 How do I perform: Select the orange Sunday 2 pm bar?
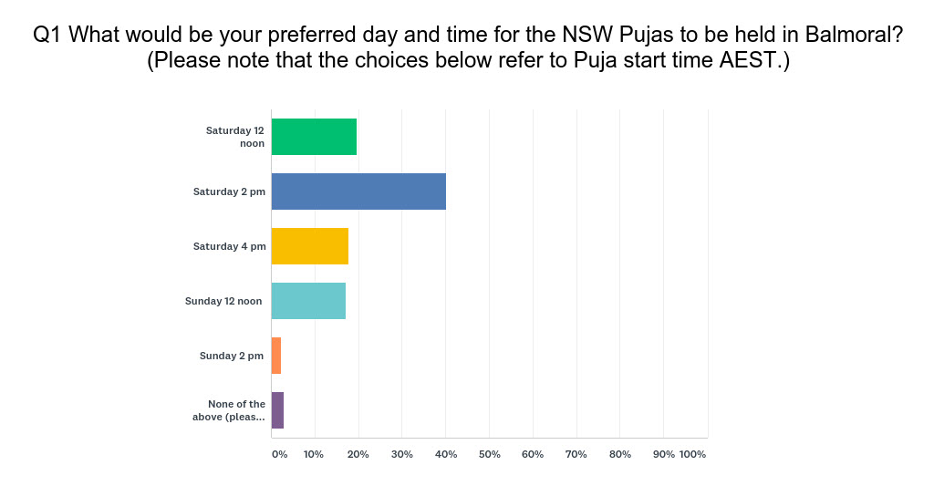point(276,356)
